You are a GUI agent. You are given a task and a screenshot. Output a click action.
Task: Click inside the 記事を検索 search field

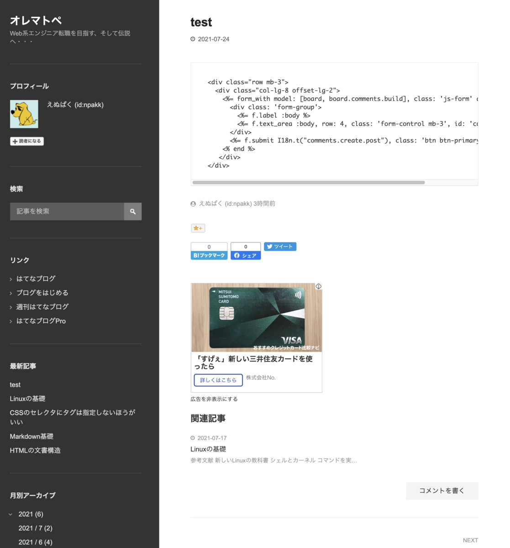click(x=66, y=211)
